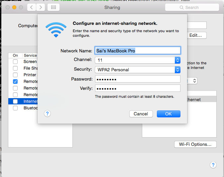Open help in the configure network dialog
This screenshot has width=224, height=177.
[x=47, y=114]
